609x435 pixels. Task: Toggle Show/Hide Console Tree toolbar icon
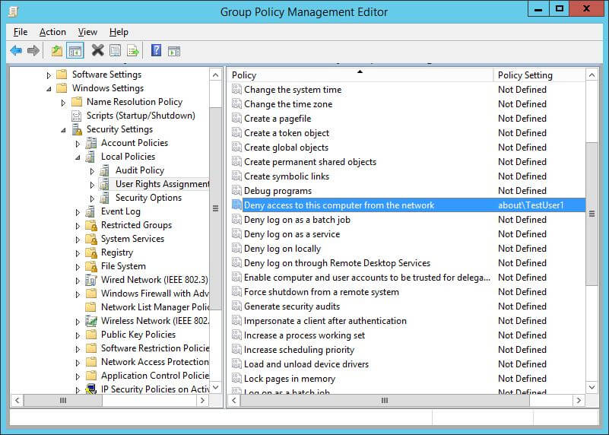click(75, 50)
